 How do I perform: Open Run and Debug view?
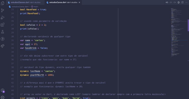(3, 17)
